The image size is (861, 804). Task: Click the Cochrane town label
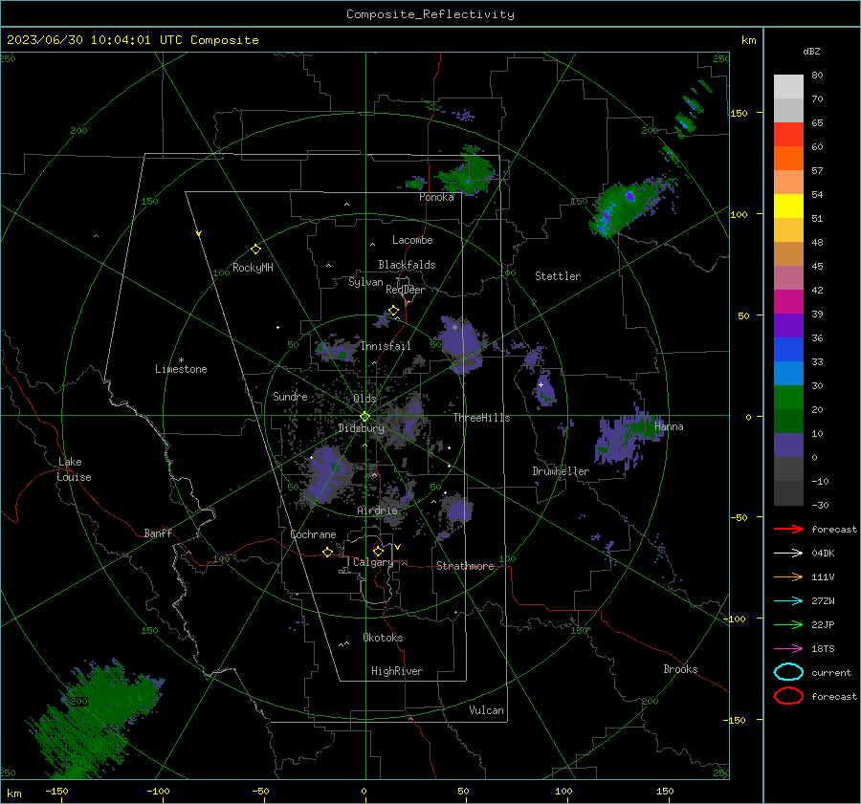click(313, 534)
